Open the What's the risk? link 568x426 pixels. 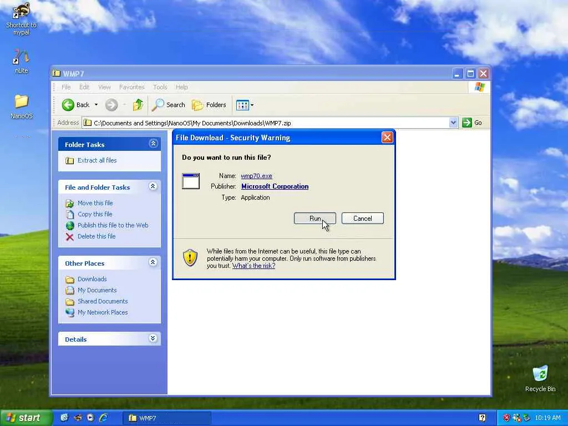pos(253,266)
